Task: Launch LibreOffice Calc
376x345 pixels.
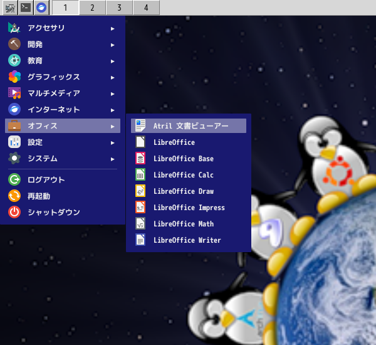Action: click(x=189, y=175)
